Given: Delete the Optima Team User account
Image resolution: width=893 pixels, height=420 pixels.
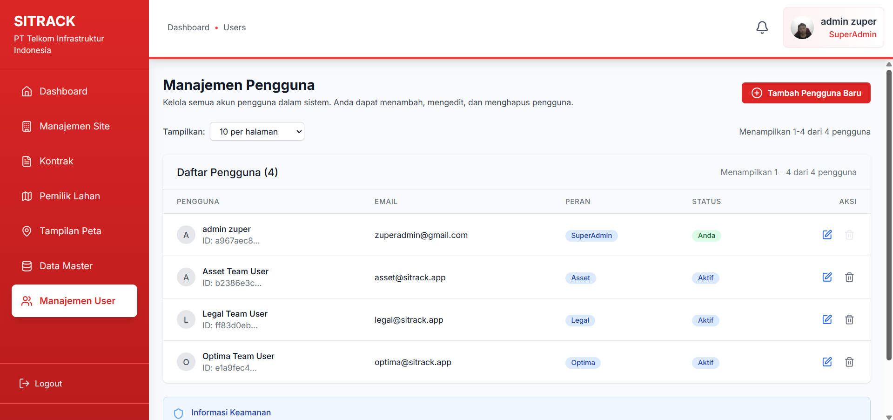Looking at the screenshot, I should pyautogui.click(x=849, y=362).
